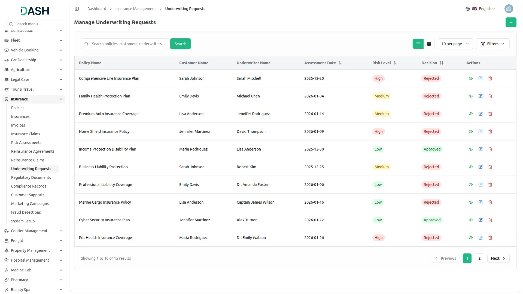This screenshot has width=523, height=294.
Task: Click the delete icon for Pet Health Insurance Coverage
Action: tap(490, 237)
